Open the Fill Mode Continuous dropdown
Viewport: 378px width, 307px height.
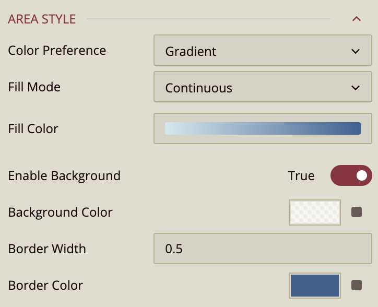[x=258, y=88]
